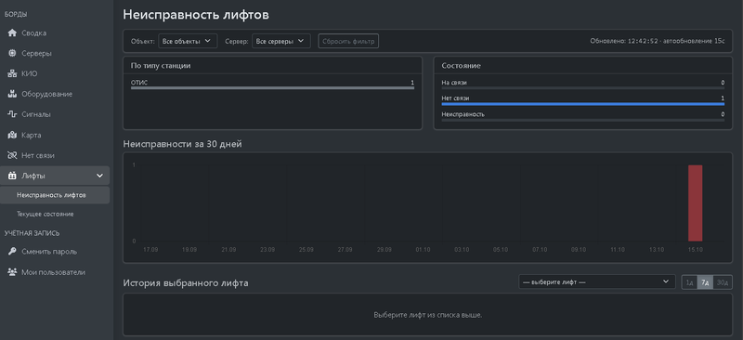Click the 13.10 date label on chart
Screen dimensions: 743x340
pos(657,250)
